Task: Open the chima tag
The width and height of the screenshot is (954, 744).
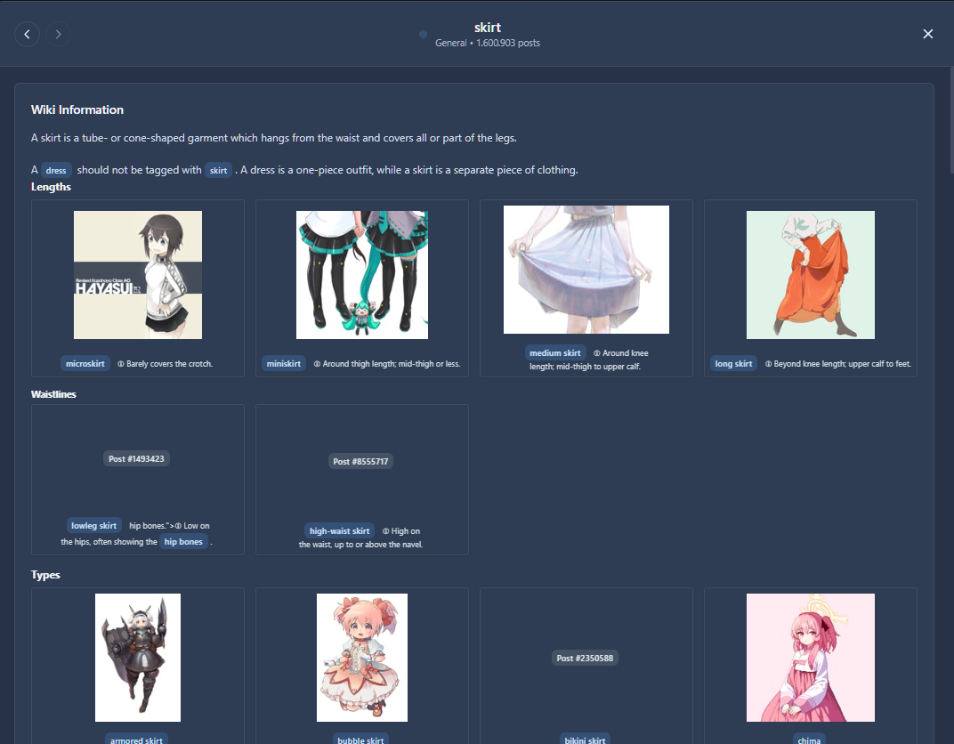Action: [x=809, y=740]
